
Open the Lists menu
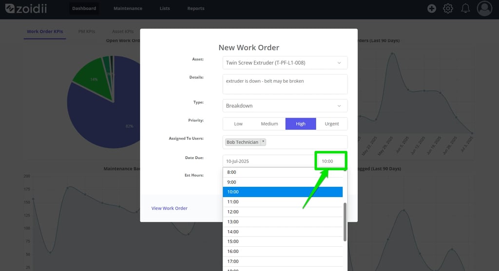point(165,9)
